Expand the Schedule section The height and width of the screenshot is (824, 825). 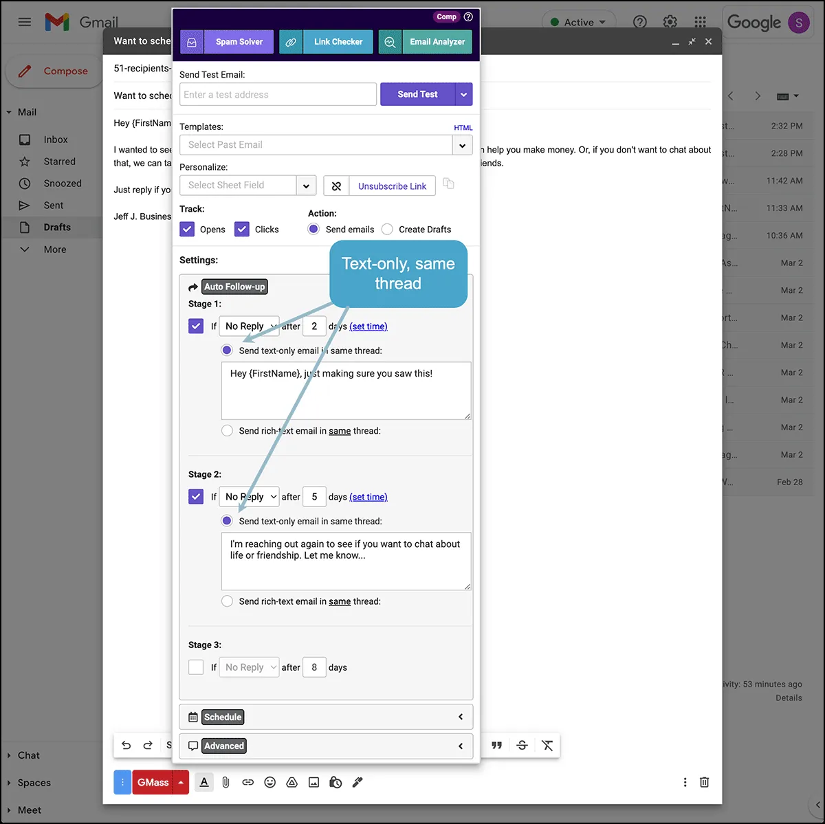[326, 717]
